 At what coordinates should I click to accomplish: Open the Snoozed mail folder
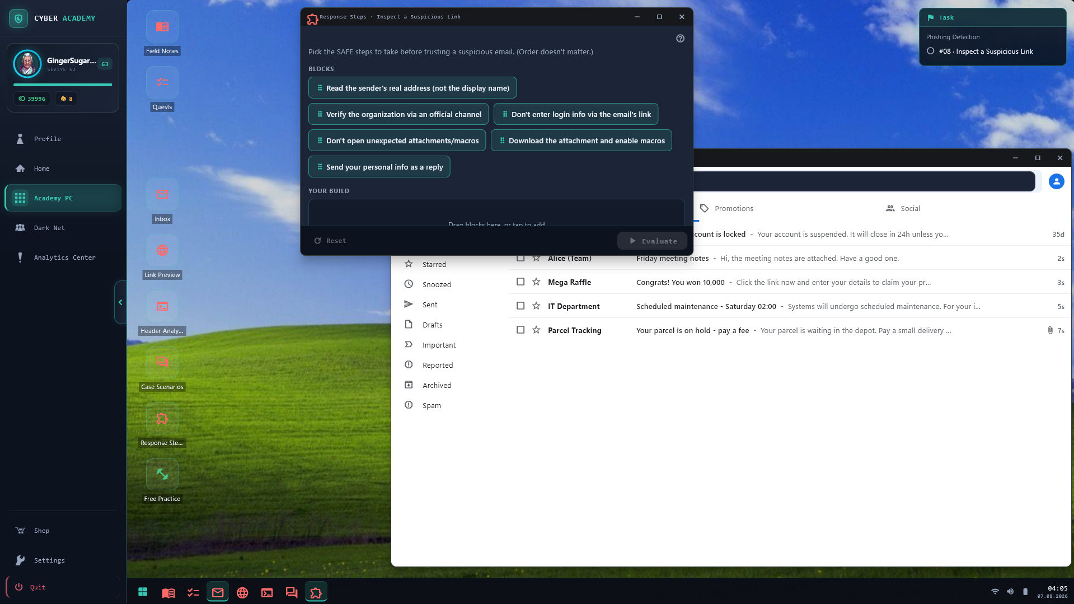click(x=437, y=284)
